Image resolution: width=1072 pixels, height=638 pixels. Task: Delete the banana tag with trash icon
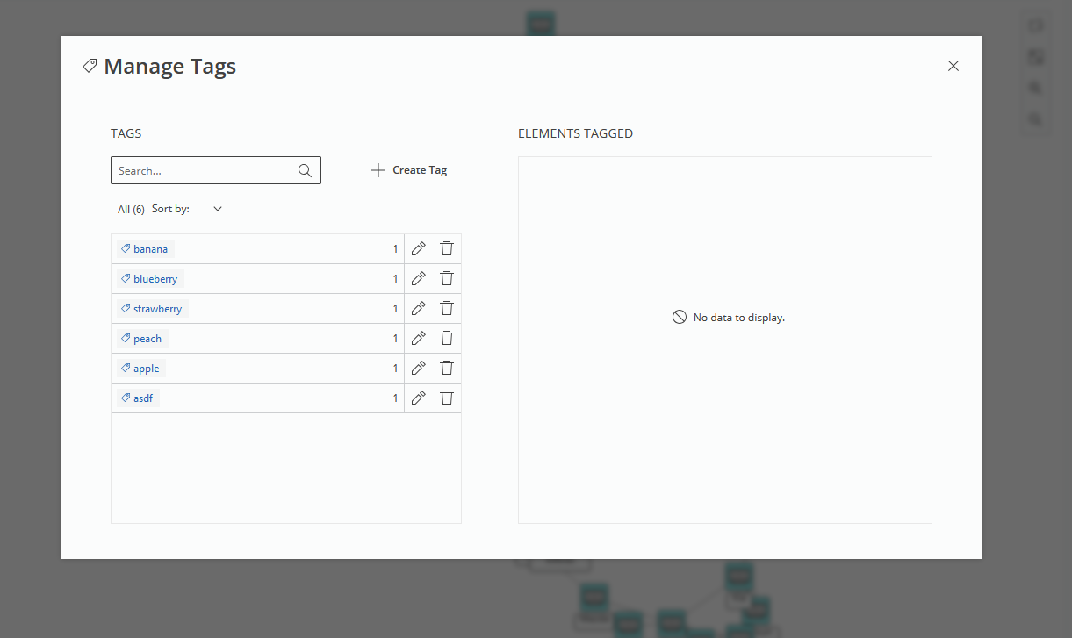(x=447, y=249)
